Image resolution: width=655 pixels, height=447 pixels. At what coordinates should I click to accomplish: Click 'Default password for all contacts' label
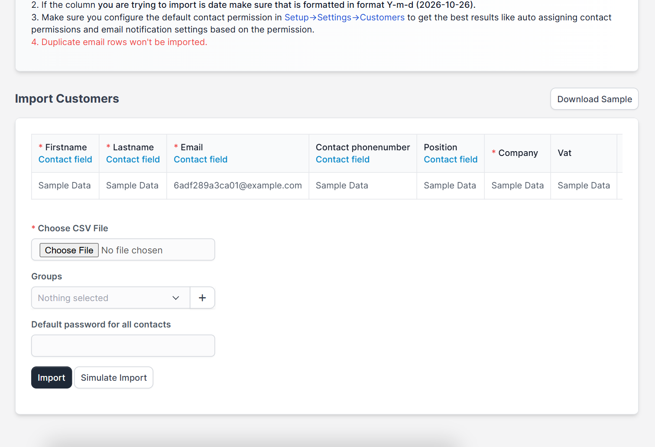pos(101,324)
